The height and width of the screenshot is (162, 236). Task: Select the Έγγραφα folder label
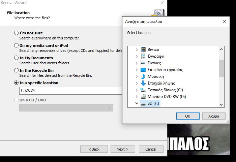156,56
